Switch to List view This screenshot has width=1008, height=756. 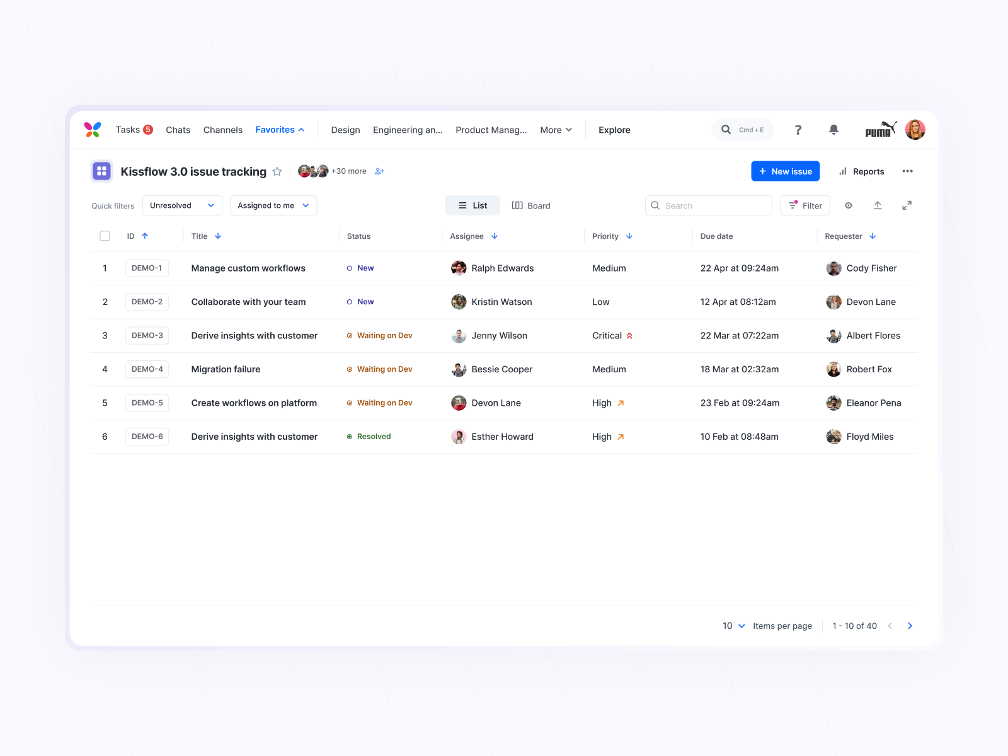(472, 205)
